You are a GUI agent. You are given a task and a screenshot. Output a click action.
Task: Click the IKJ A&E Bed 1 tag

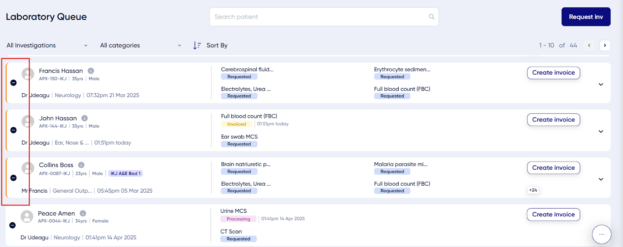tap(125, 174)
